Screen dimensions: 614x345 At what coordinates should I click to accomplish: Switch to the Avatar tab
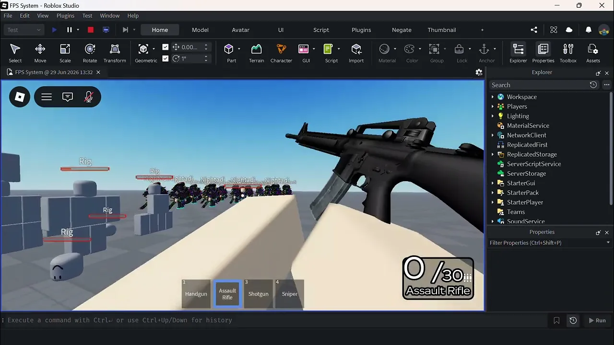pos(240,30)
